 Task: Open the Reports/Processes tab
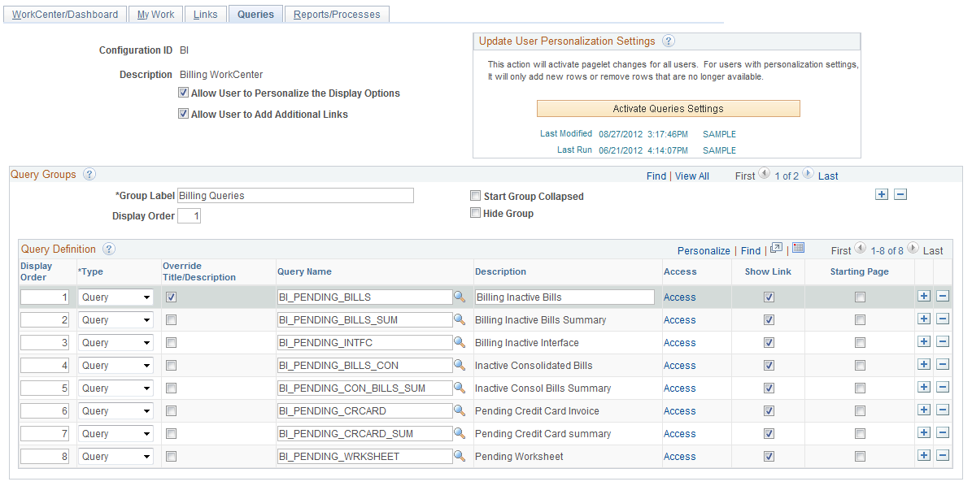click(x=337, y=14)
